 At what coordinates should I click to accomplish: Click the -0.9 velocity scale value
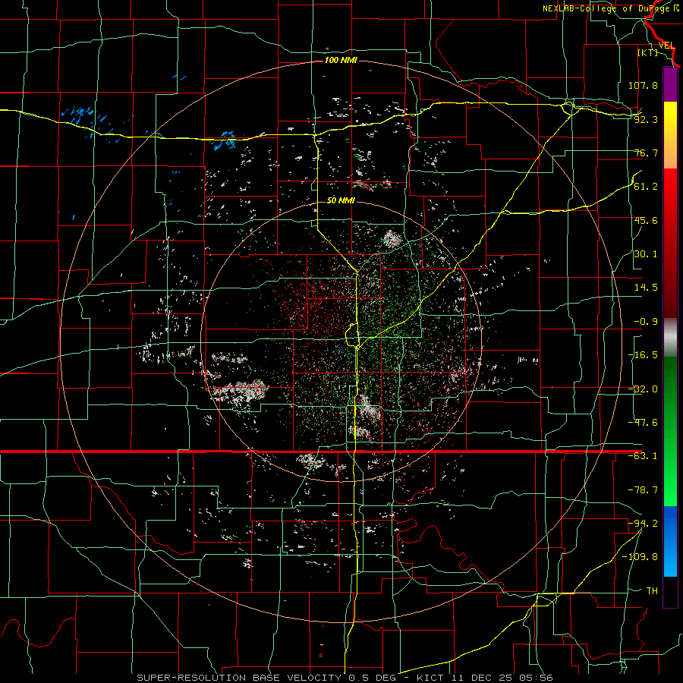pyautogui.click(x=646, y=322)
